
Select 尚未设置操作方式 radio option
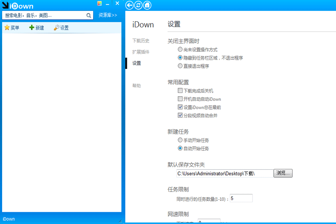[x=180, y=50]
